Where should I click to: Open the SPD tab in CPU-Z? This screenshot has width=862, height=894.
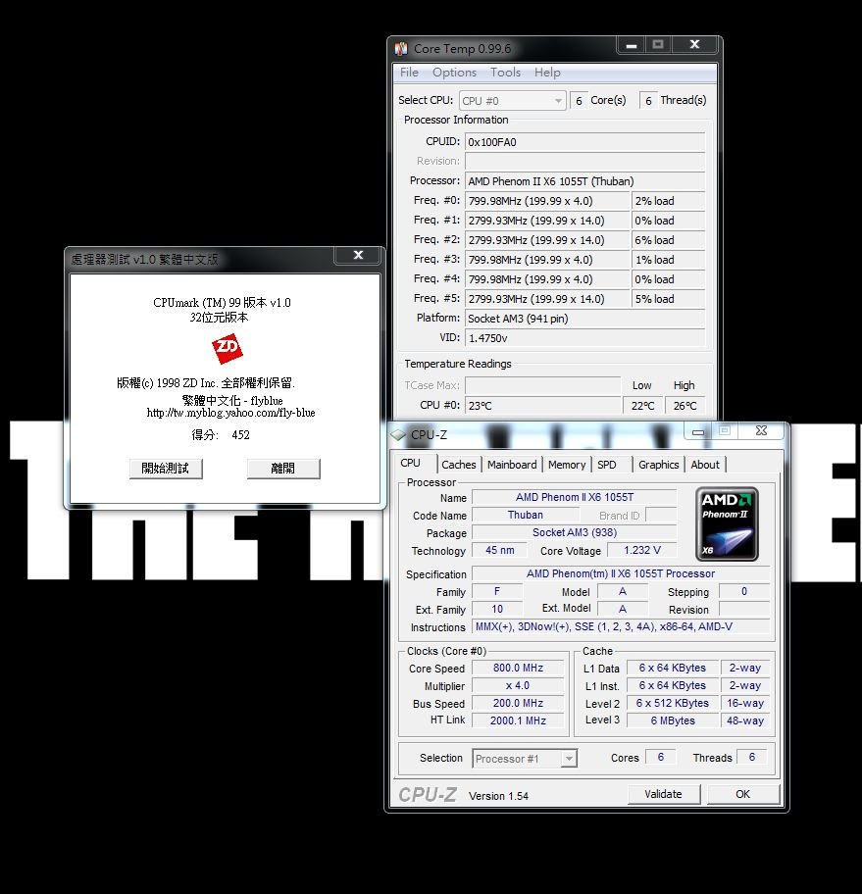607,465
